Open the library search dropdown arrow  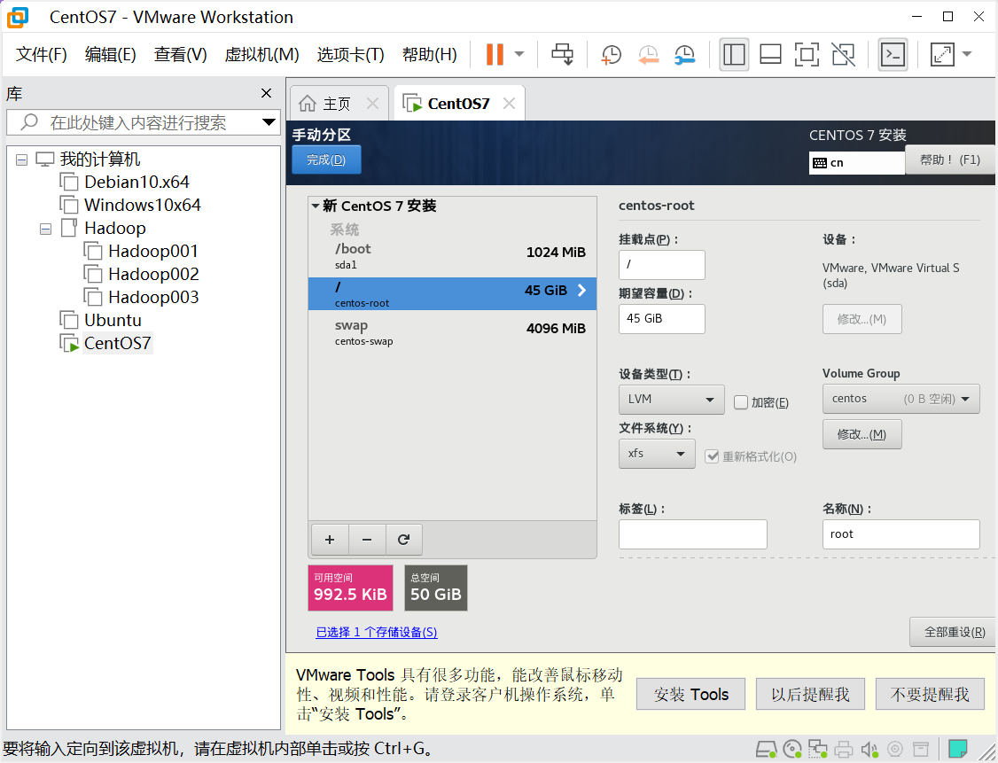[x=269, y=122]
